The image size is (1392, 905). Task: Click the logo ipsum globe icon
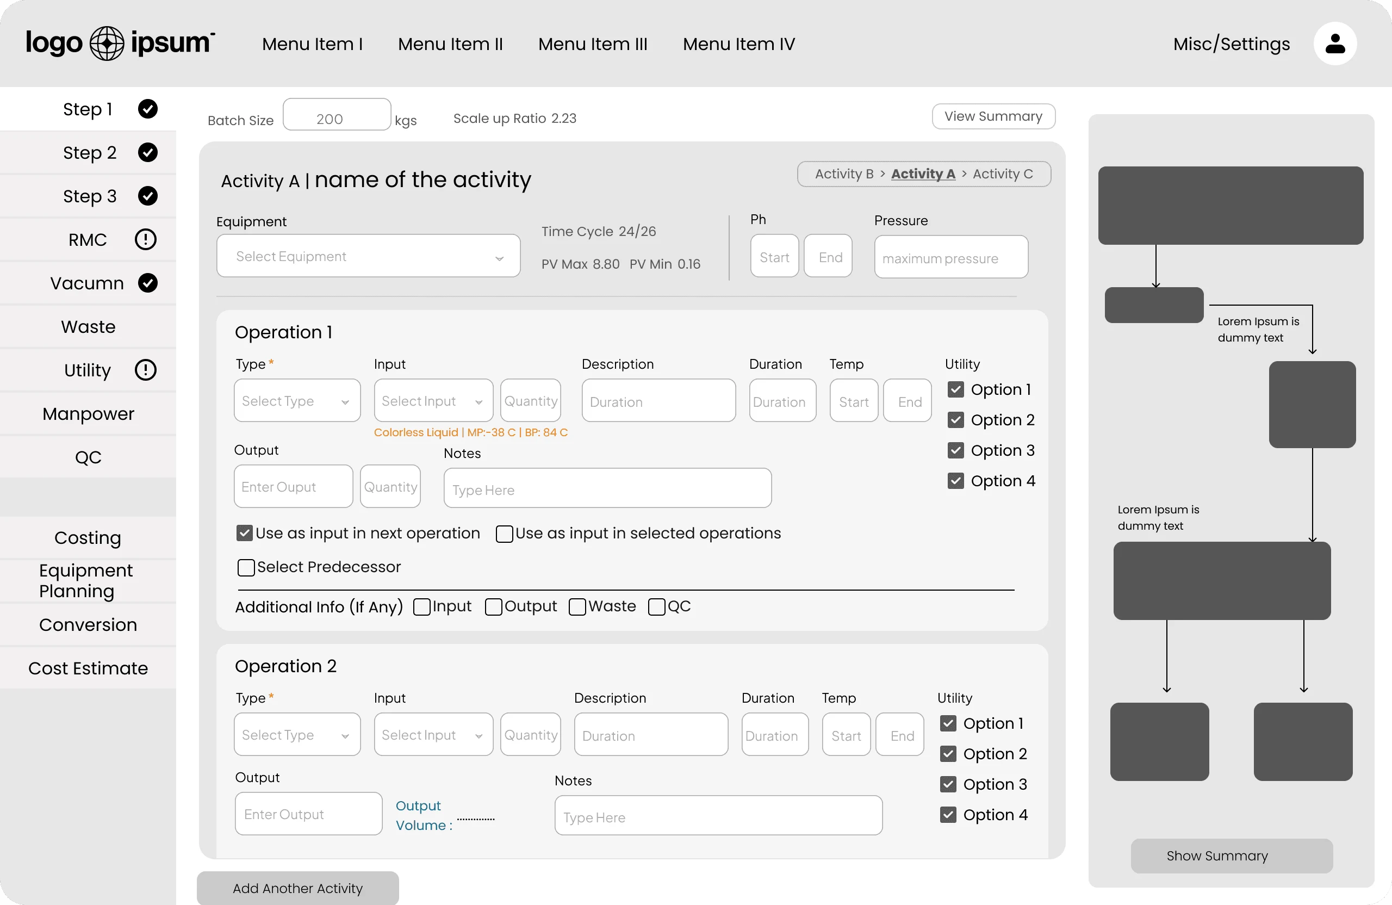(107, 44)
